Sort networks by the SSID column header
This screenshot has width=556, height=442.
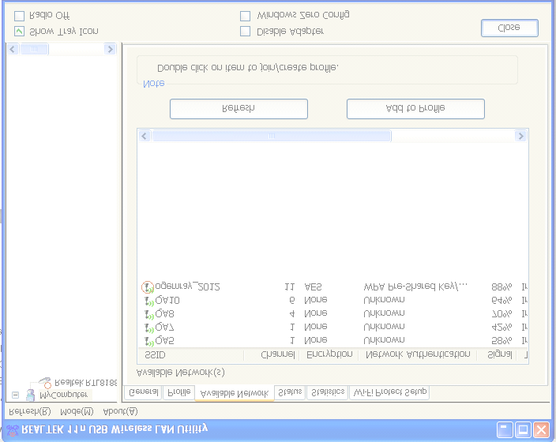click(191, 355)
